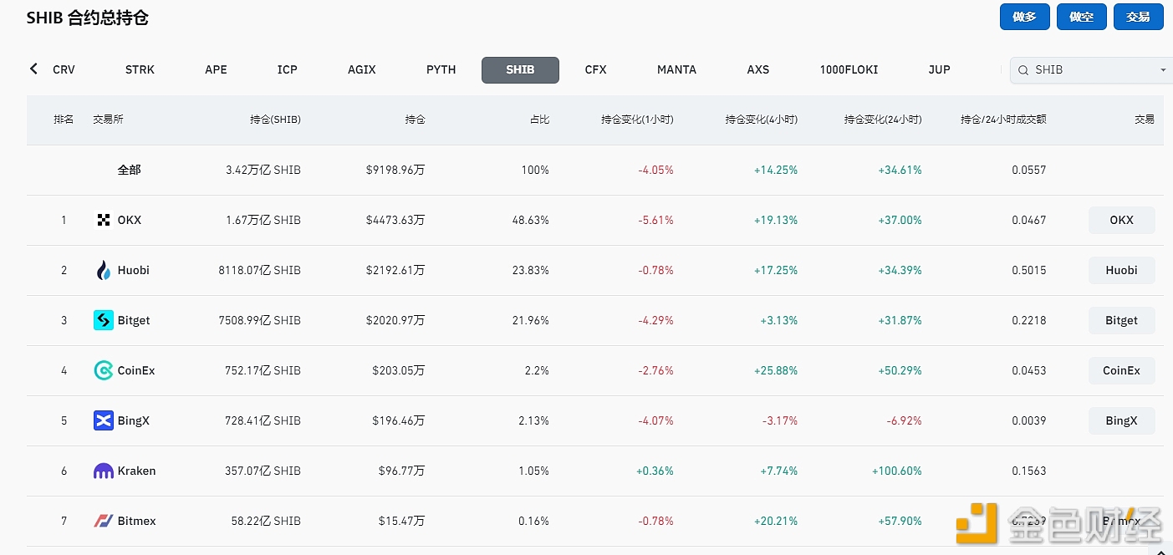This screenshot has height=555, width=1173.
Task: Sort by 持仓变化(1小时) column header
Action: tap(637, 120)
